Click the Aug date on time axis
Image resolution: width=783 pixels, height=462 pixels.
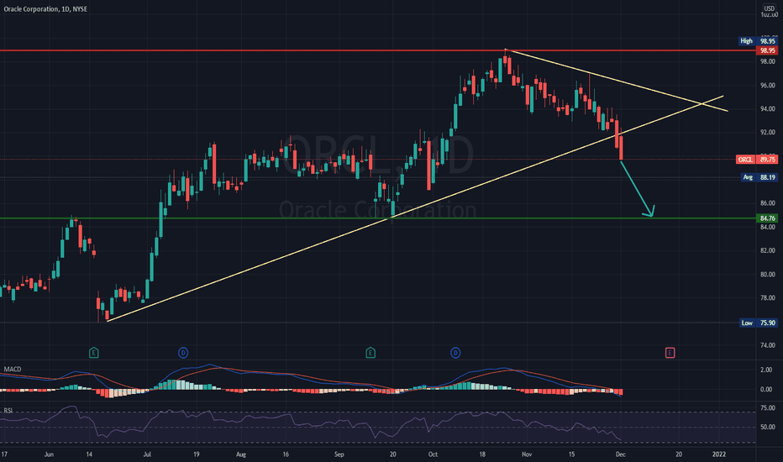pos(240,454)
